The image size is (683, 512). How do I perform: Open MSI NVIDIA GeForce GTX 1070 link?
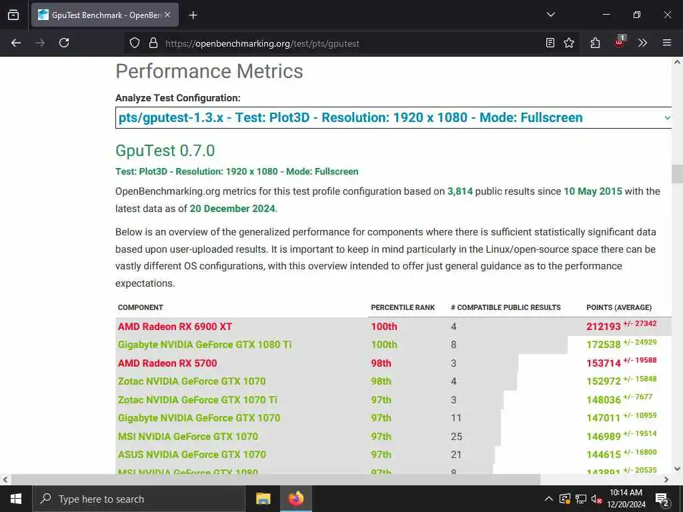[187, 436]
